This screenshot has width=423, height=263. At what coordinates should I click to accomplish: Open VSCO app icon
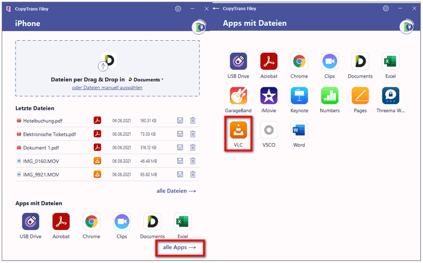[x=269, y=130]
